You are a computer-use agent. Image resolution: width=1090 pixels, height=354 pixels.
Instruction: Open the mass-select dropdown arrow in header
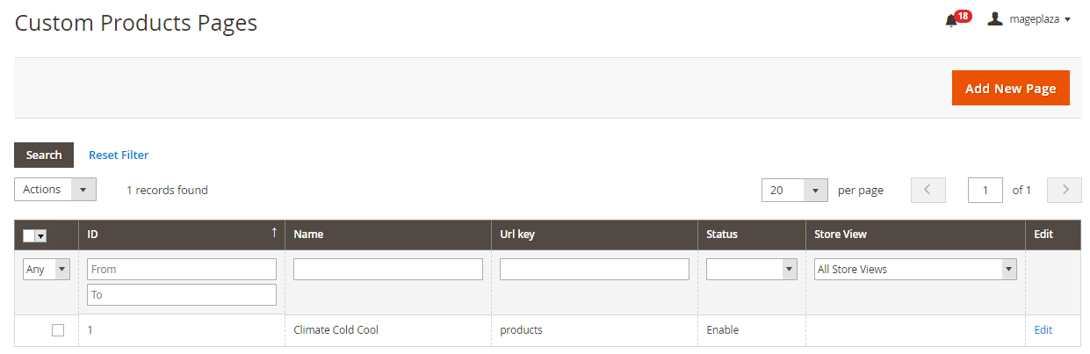(x=40, y=235)
